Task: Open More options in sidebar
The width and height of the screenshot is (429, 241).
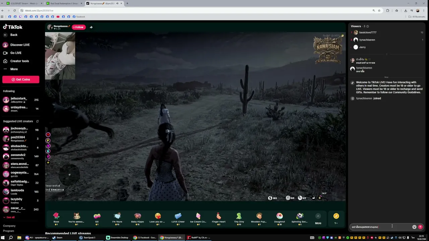Action: tap(14, 69)
